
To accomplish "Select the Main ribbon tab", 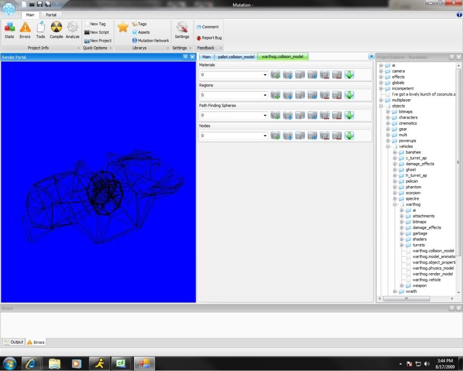I will (30, 15).
